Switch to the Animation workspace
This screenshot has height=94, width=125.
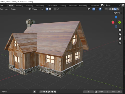(x=73, y=5)
